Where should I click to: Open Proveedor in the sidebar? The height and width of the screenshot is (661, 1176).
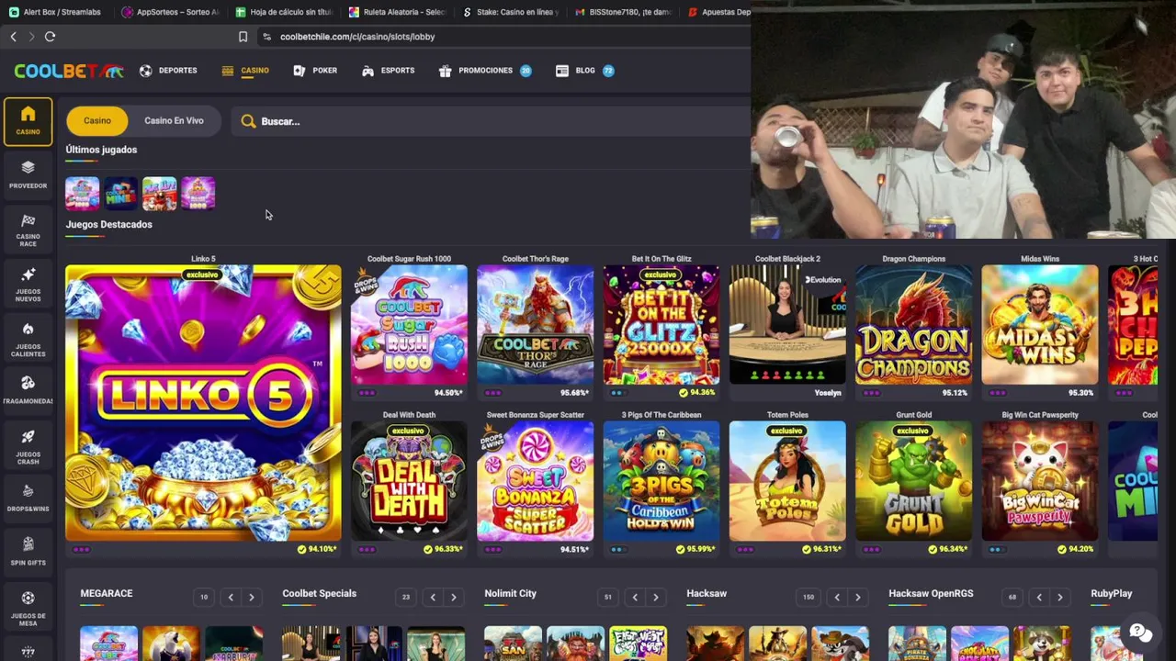[x=28, y=174]
